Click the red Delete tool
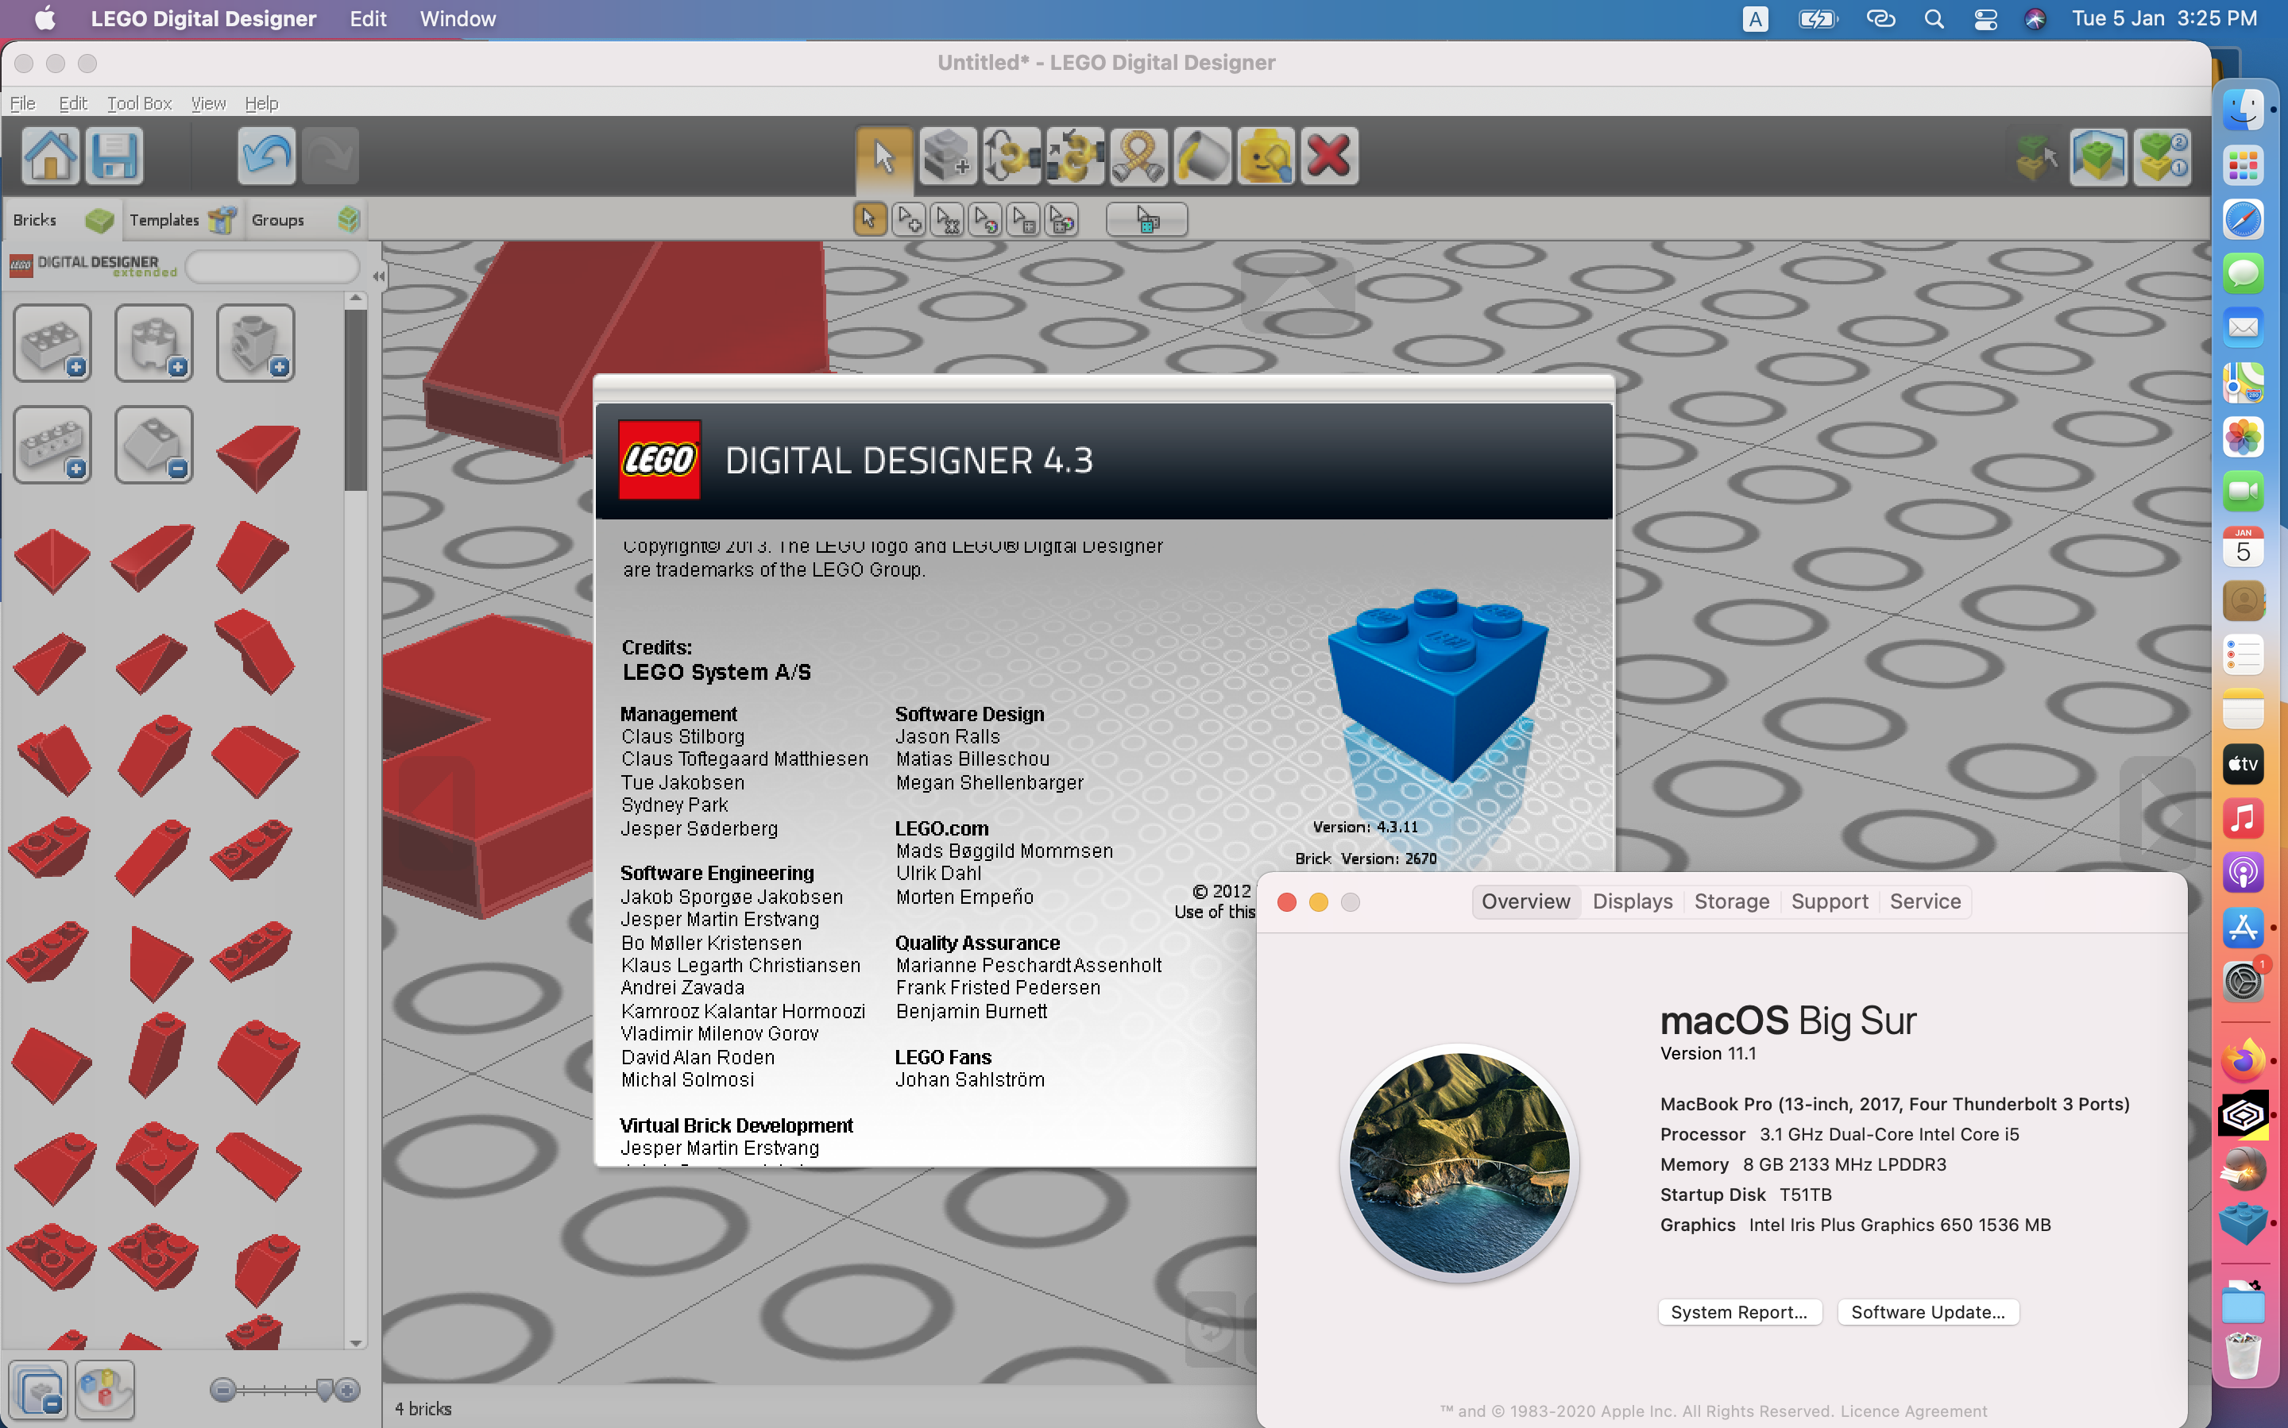Screen dimensions: 2288x1428 click(1328, 156)
